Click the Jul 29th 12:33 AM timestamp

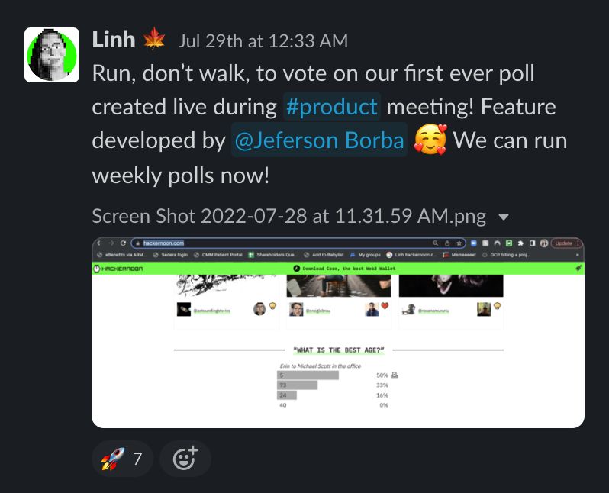263,40
